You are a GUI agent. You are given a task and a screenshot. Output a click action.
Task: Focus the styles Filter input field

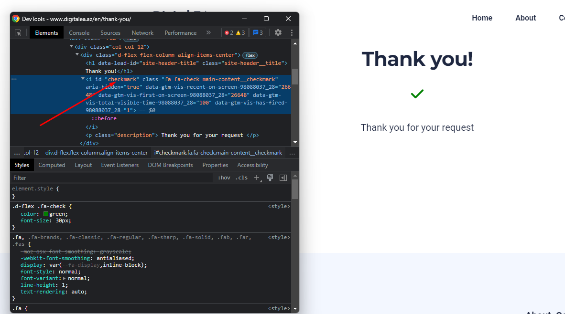(112, 178)
